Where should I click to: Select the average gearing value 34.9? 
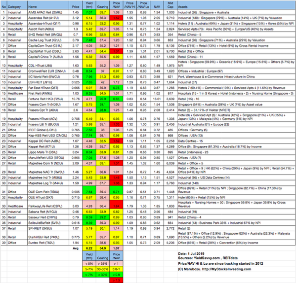103,248
